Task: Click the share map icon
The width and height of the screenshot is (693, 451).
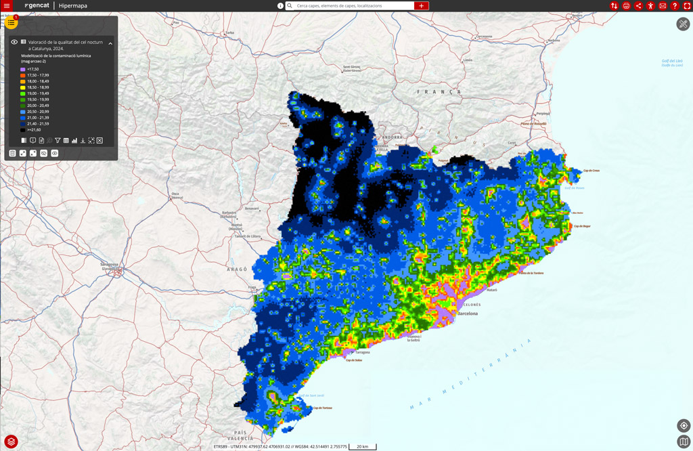Action: (x=638, y=5)
